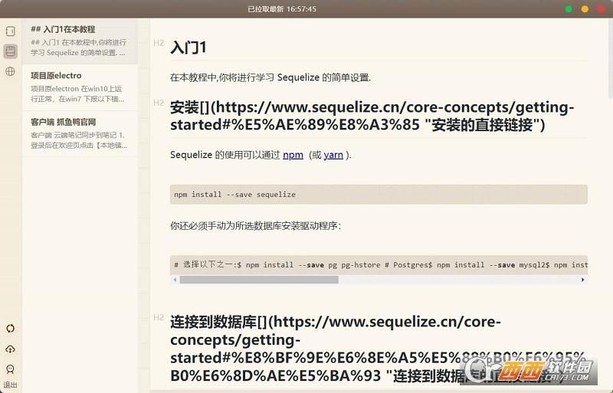Open the globe web icon
613x393 pixels.
point(11,71)
